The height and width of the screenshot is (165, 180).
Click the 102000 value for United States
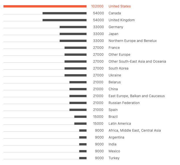coord(97,6)
